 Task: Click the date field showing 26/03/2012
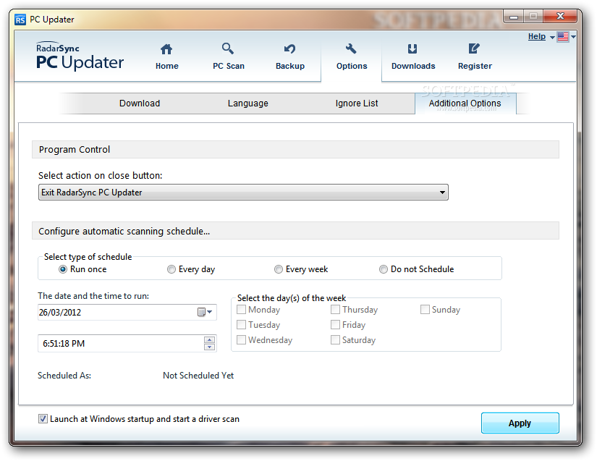127,312
